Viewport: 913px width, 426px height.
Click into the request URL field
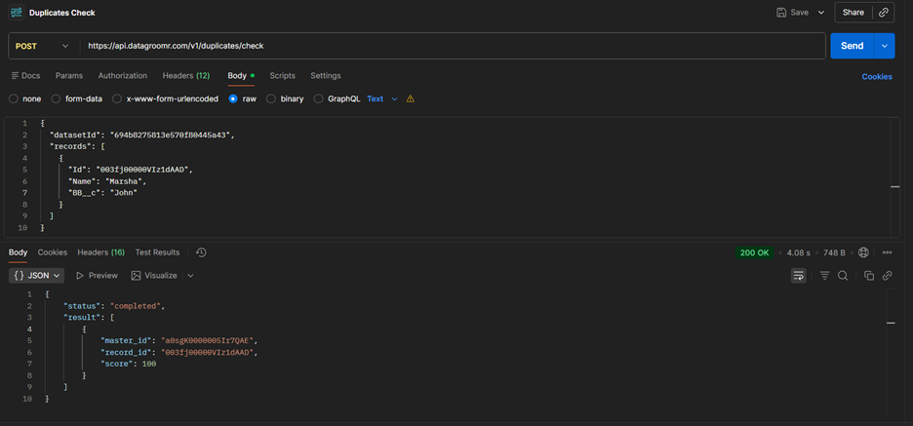pos(455,46)
